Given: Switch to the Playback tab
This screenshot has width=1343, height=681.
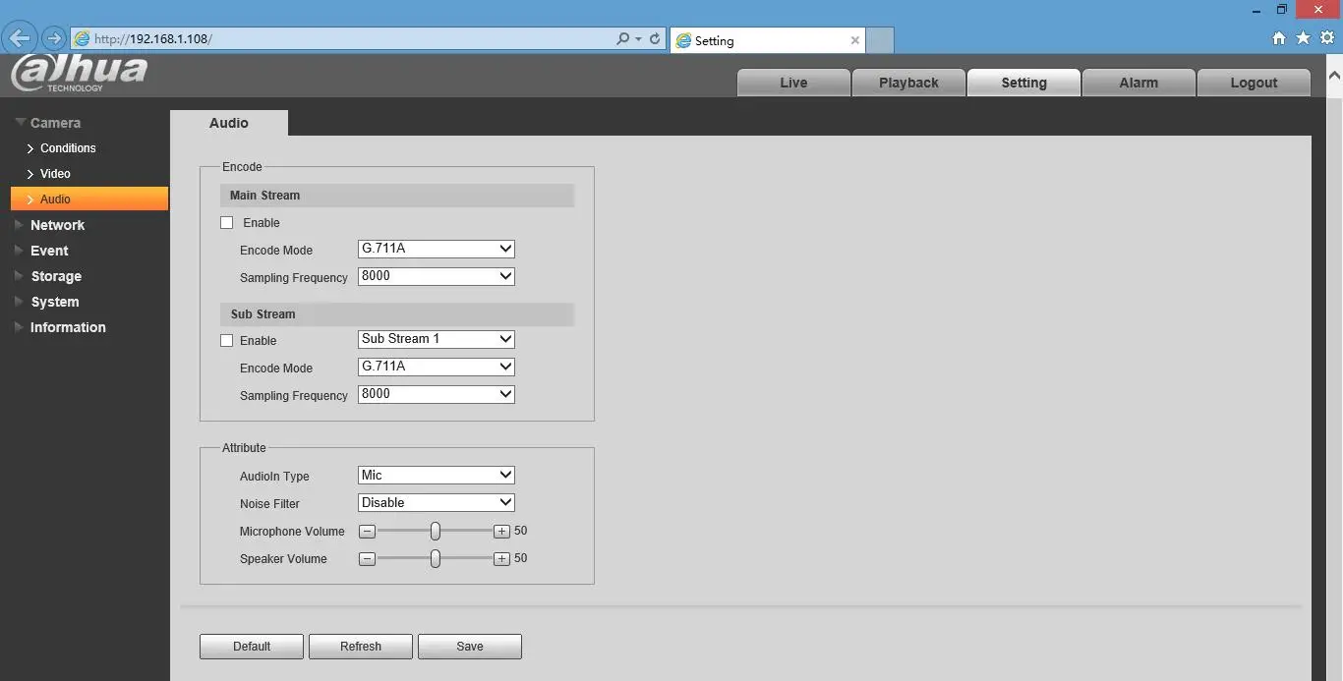Looking at the screenshot, I should click(x=908, y=83).
